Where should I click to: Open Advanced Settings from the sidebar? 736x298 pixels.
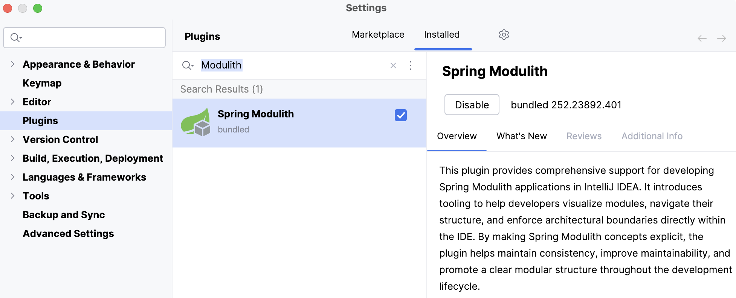click(x=68, y=233)
